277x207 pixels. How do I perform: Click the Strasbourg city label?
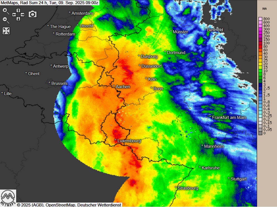(x=188, y=188)
